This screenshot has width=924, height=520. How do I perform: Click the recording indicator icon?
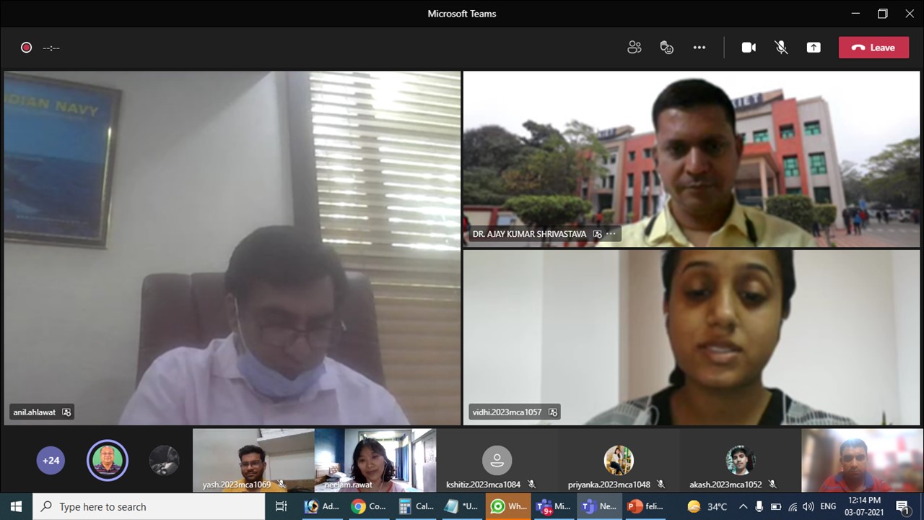click(27, 48)
